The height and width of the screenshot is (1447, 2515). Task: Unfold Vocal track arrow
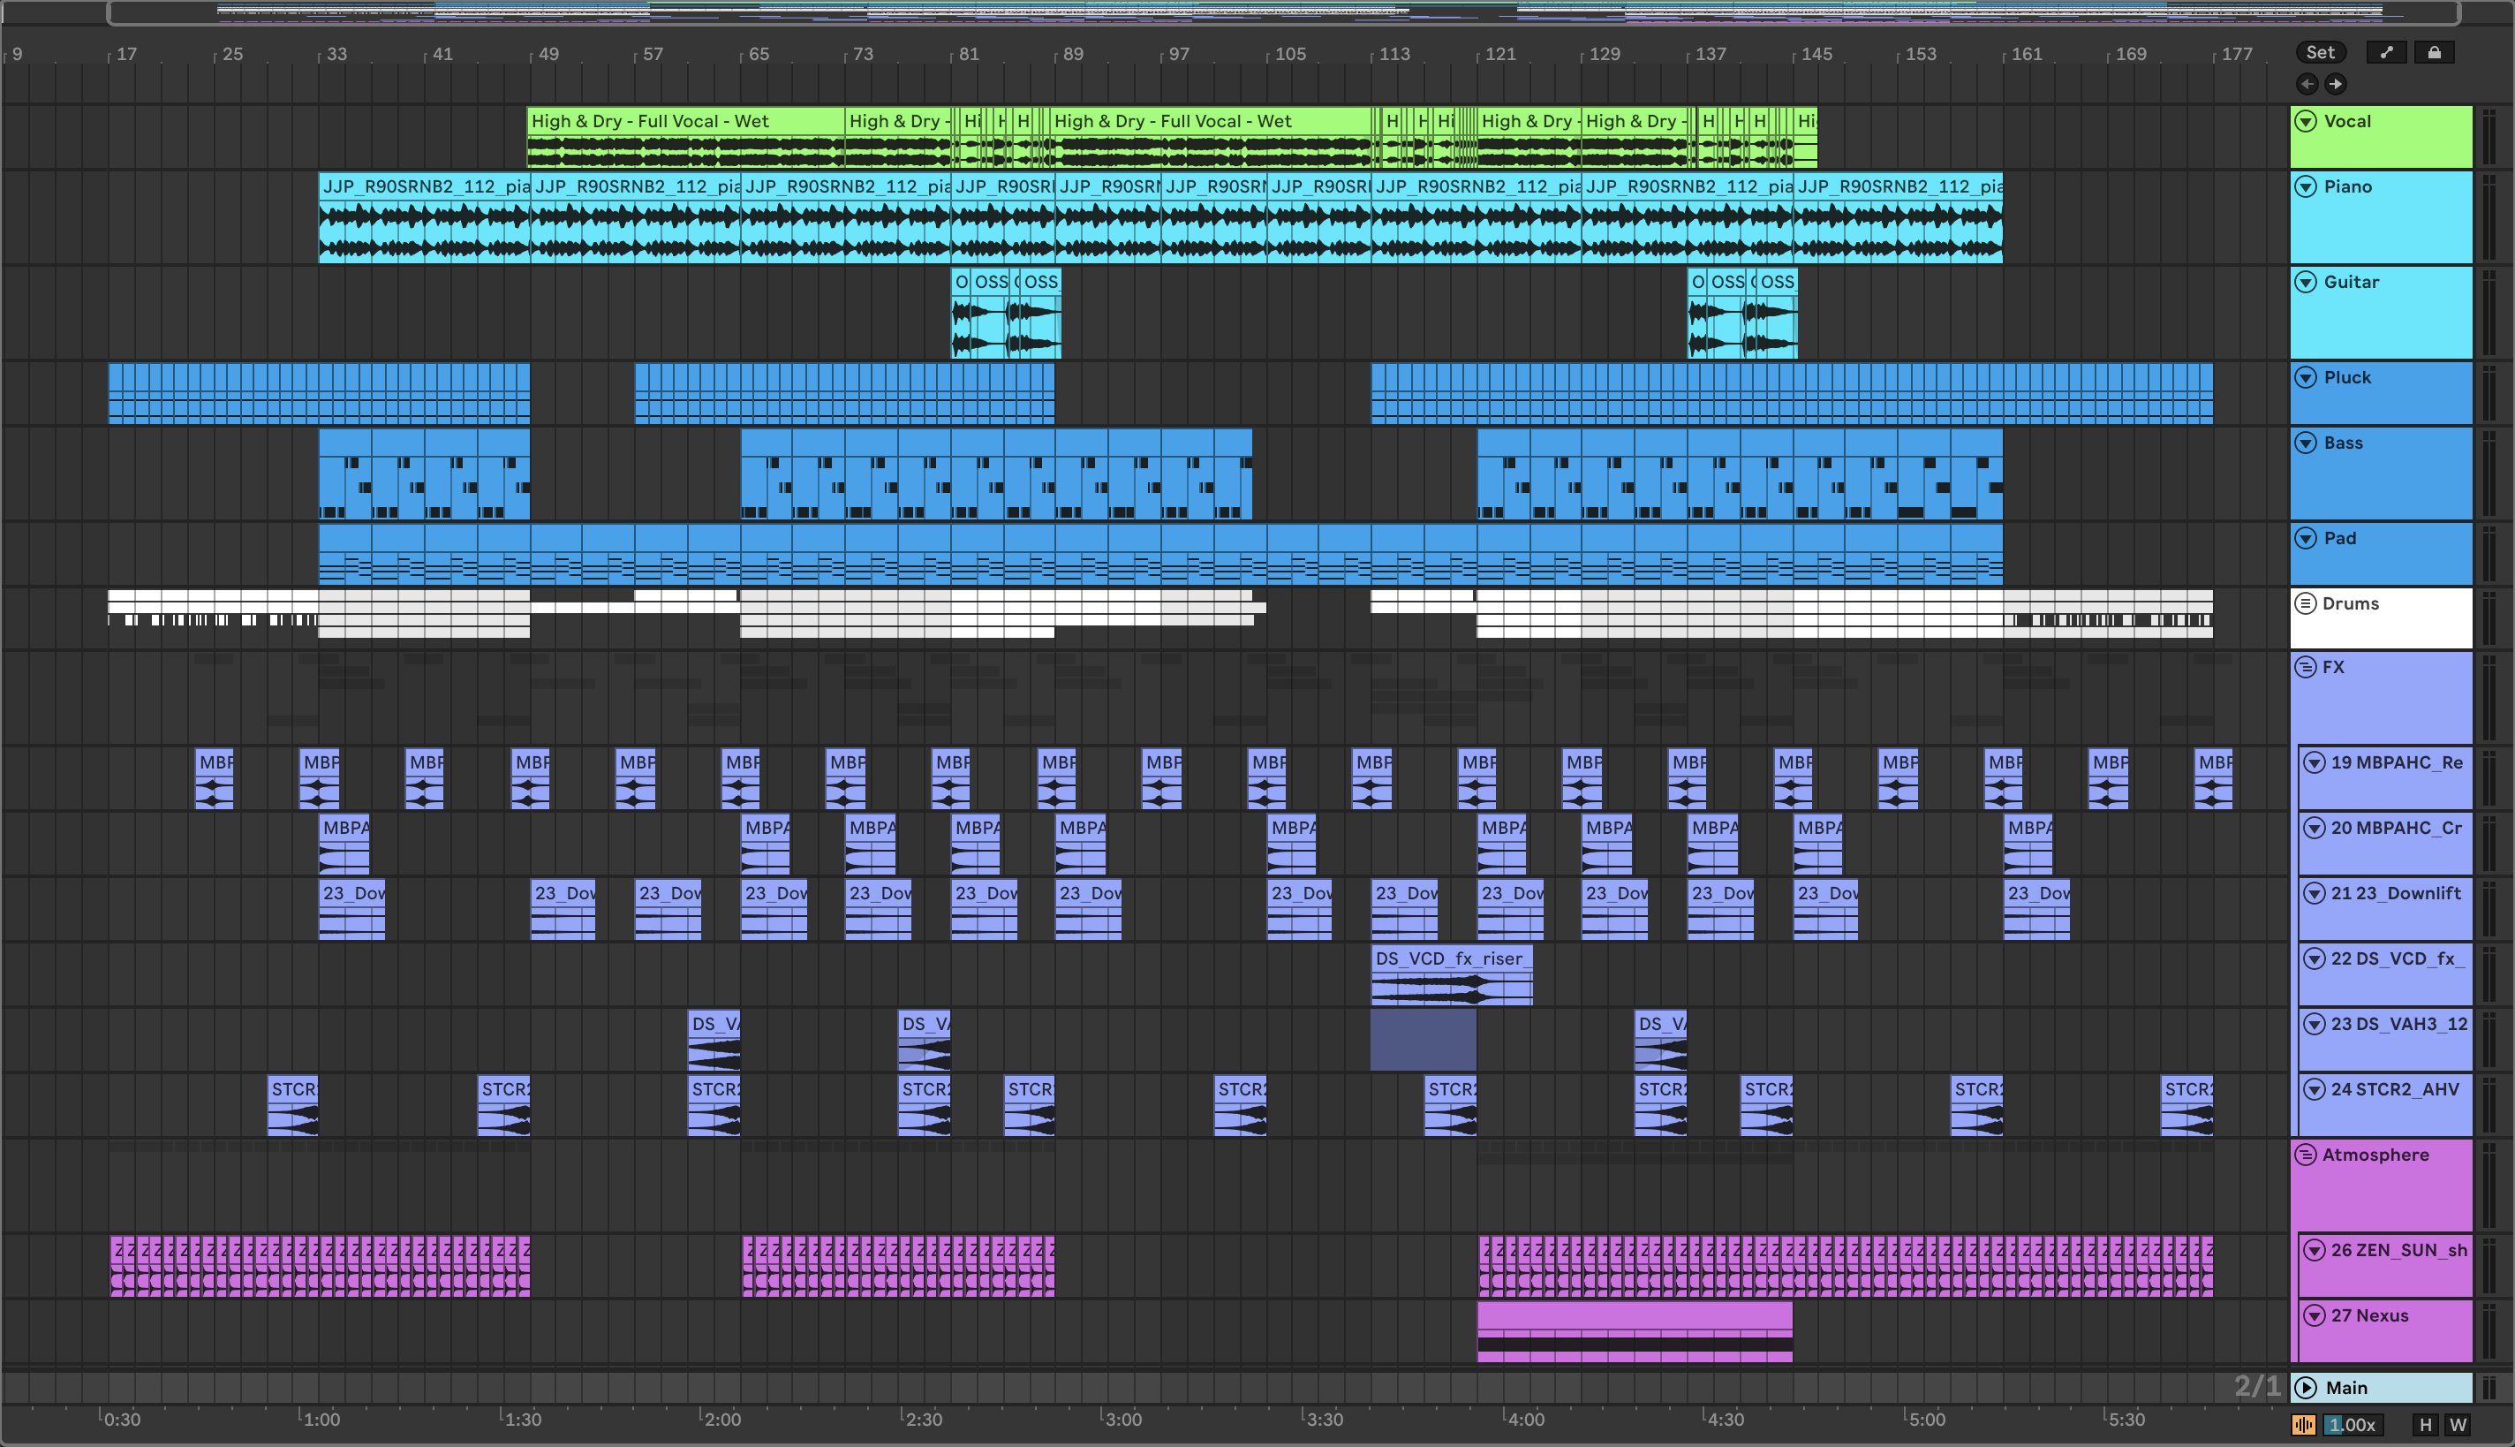tap(2307, 121)
